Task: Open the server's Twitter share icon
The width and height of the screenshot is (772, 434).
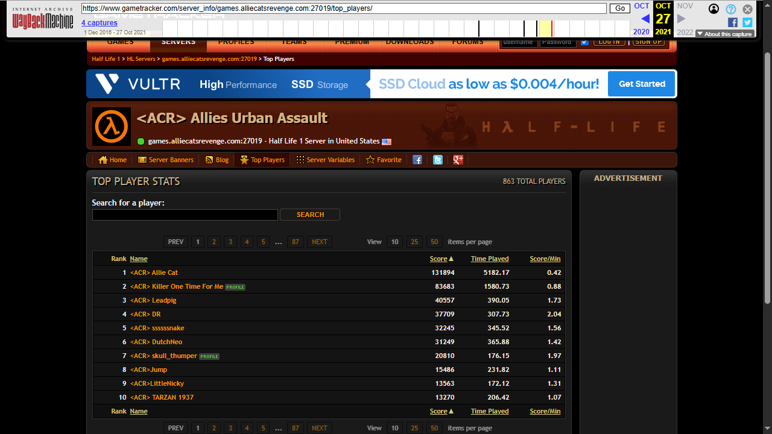Action: (x=438, y=160)
